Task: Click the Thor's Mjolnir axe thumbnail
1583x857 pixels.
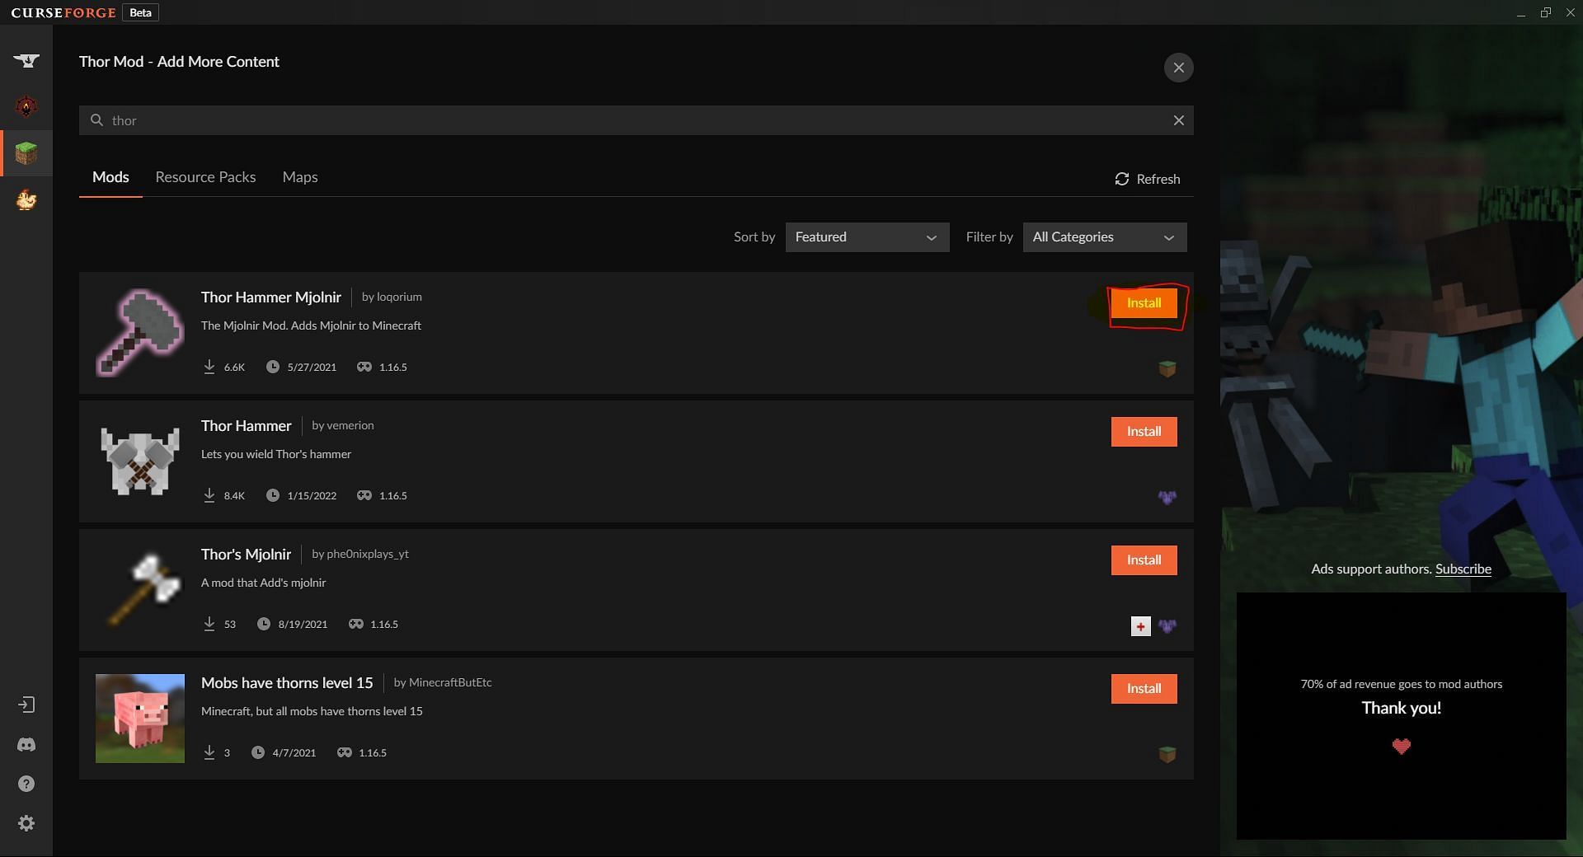Action: click(140, 590)
